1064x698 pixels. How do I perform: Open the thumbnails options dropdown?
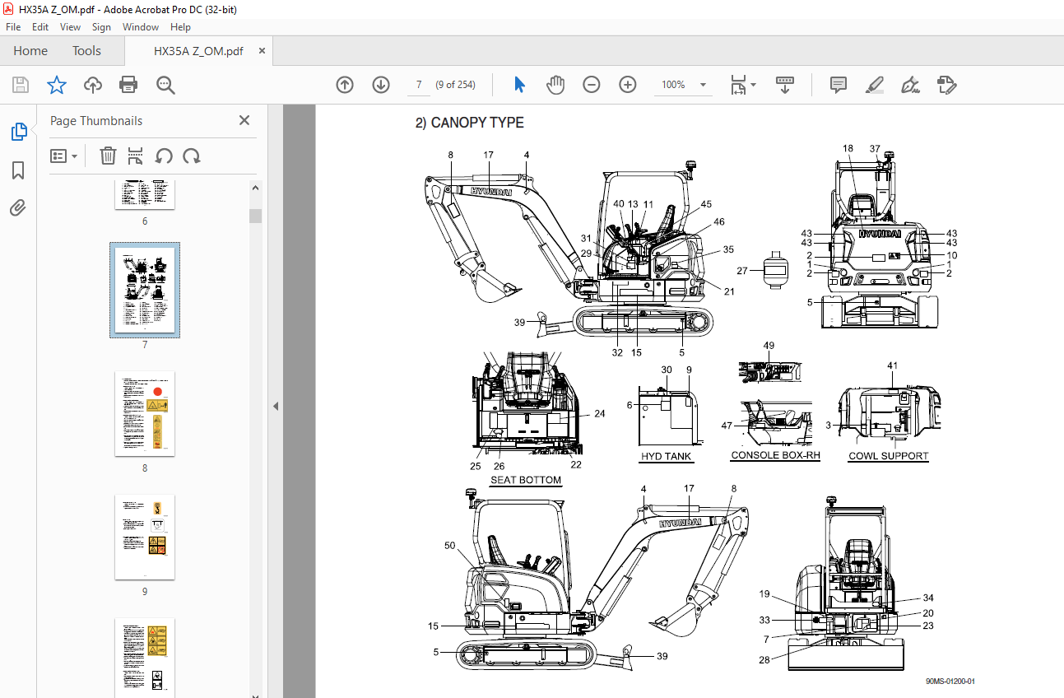click(64, 156)
